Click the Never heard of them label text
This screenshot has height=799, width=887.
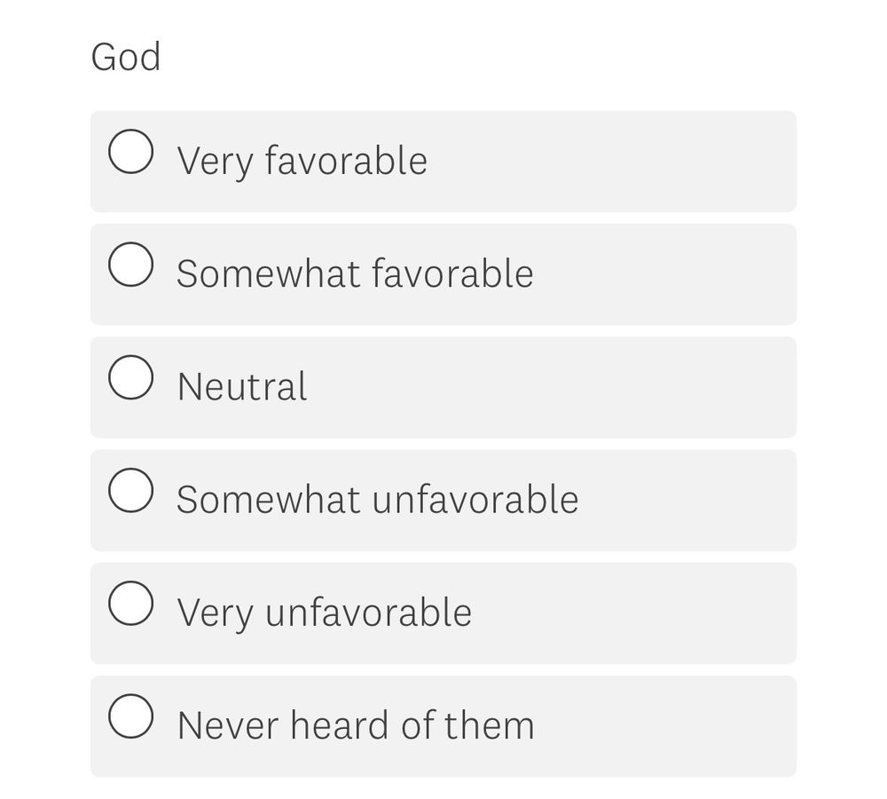tap(356, 725)
